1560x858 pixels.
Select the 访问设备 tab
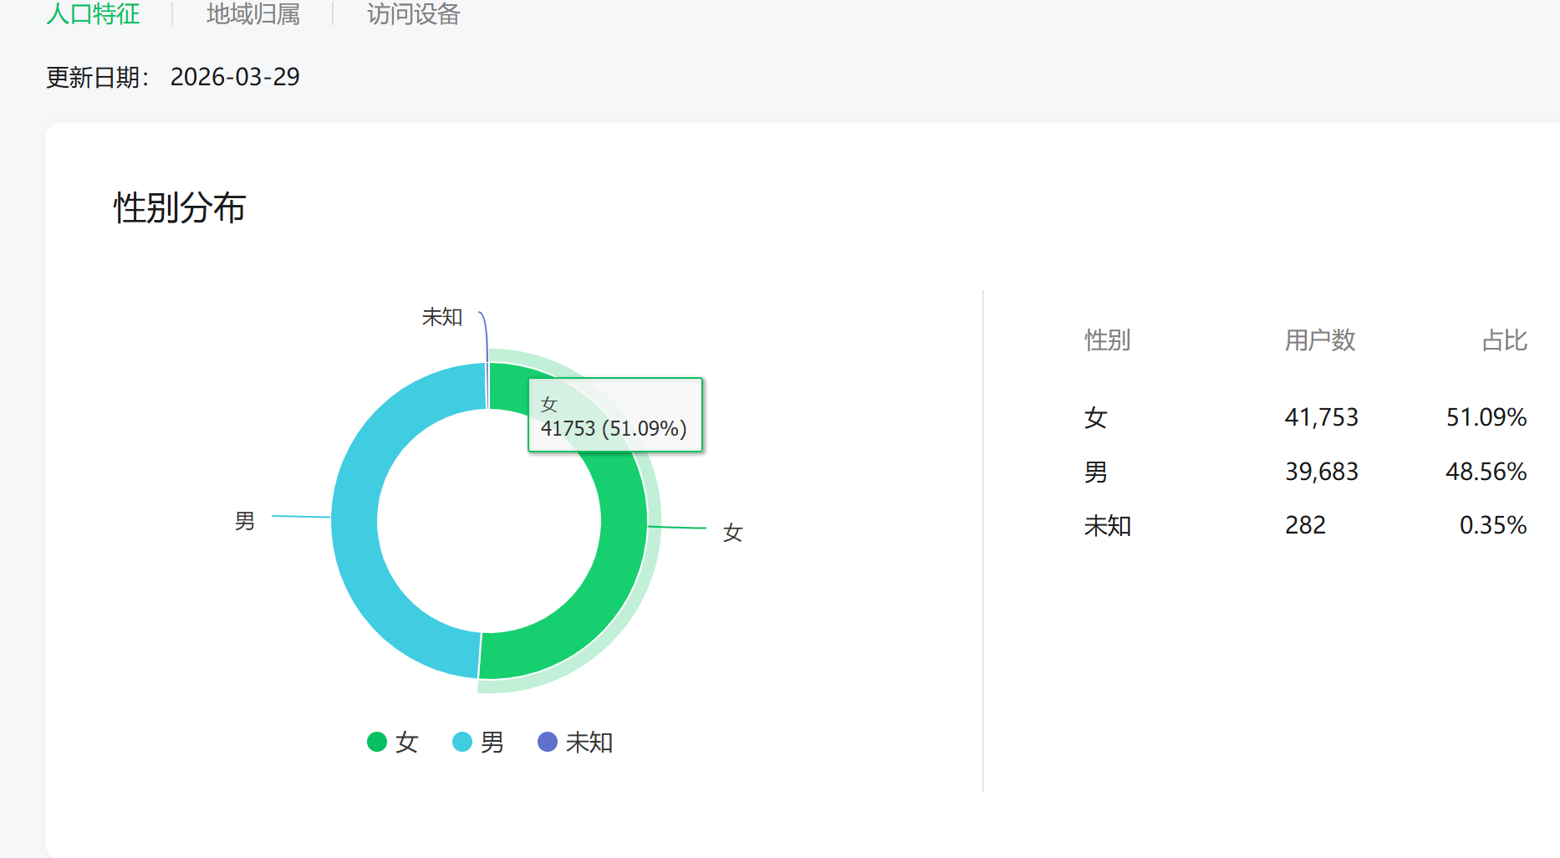(x=413, y=14)
